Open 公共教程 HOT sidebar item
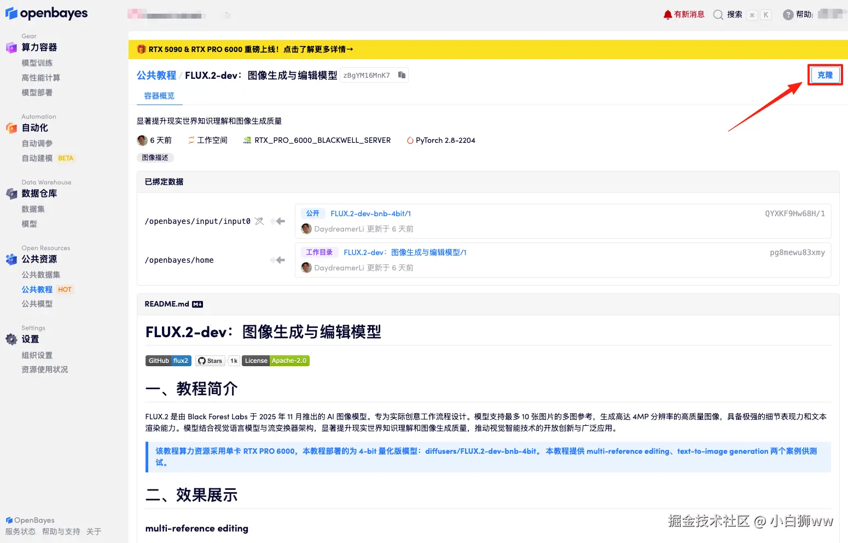The image size is (848, 543). [47, 290]
